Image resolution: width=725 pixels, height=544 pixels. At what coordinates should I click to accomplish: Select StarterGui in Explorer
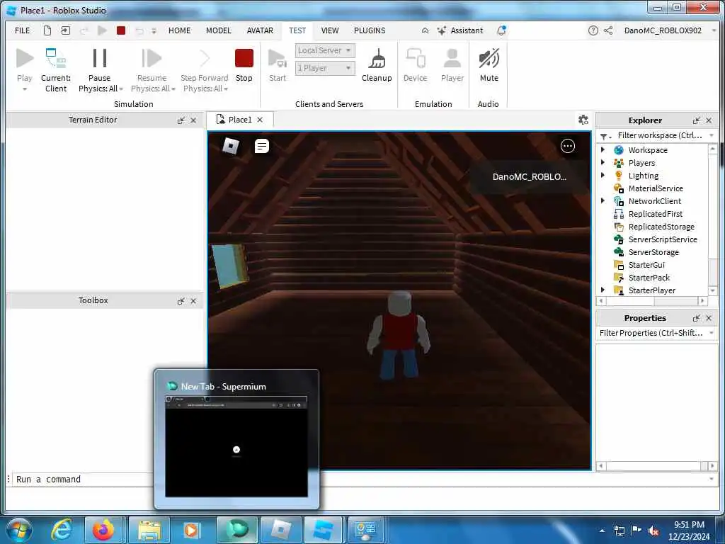[x=646, y=265]
